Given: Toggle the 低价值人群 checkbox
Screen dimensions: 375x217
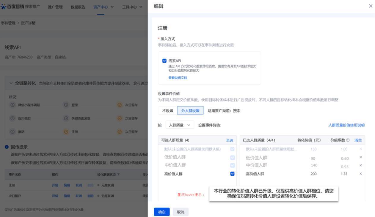Looking at the screenshot, I should tap(232, 158).
